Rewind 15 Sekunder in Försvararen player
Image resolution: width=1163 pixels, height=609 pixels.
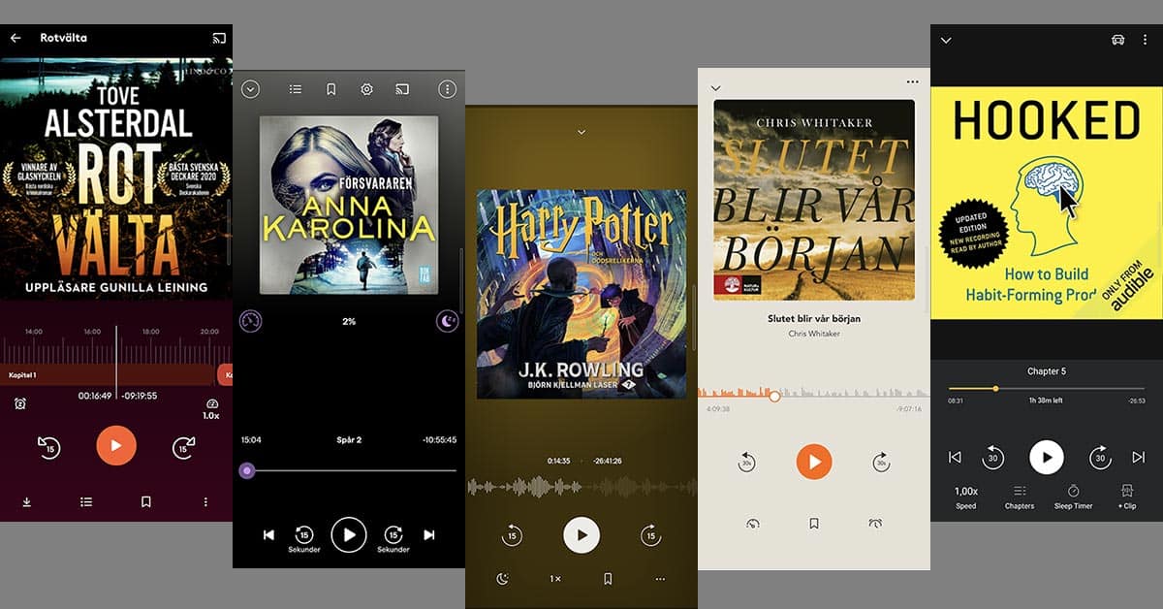(304, 538)
